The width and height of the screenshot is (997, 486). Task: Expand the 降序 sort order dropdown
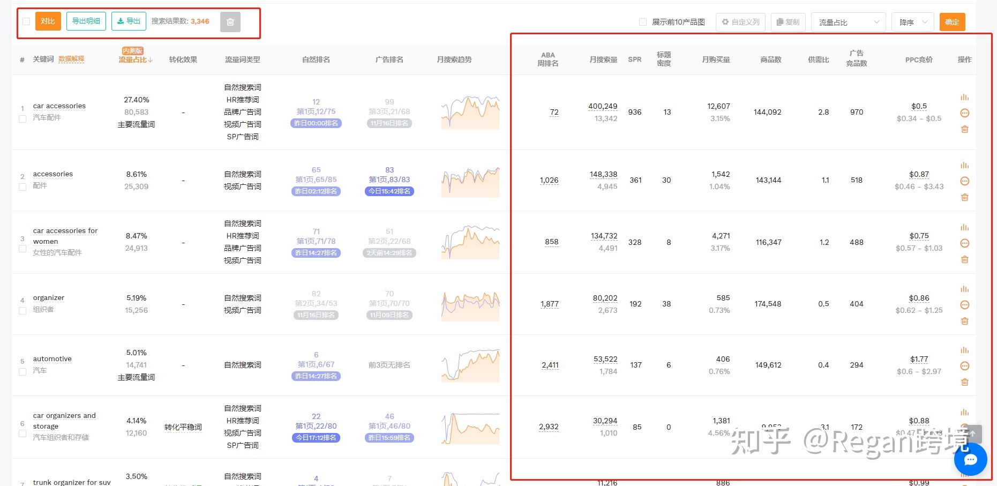(x=912, y=22)
